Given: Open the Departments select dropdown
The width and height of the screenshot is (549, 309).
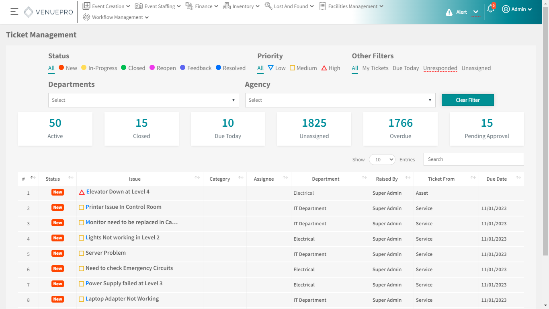Looking at the screenshot, I should [143, 100].
